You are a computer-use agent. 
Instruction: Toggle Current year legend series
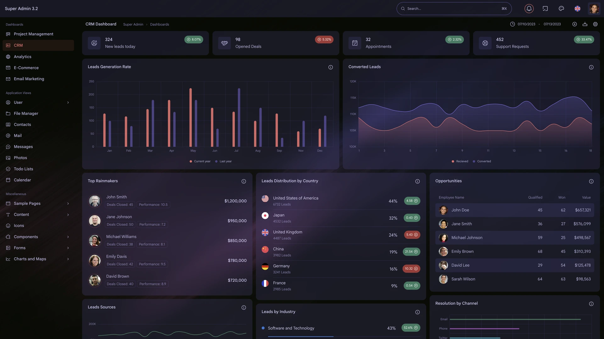[x=200, y=161]
